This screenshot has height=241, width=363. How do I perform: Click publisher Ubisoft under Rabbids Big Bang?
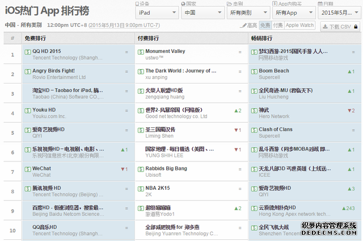pos(153,175)
